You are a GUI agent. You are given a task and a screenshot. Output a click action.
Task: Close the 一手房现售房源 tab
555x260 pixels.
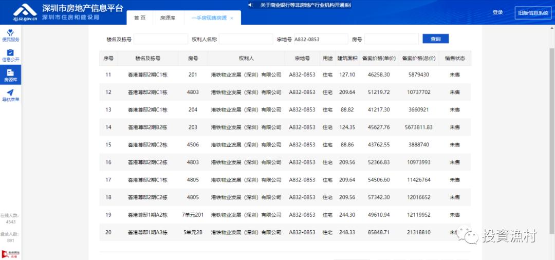[232, 18]
